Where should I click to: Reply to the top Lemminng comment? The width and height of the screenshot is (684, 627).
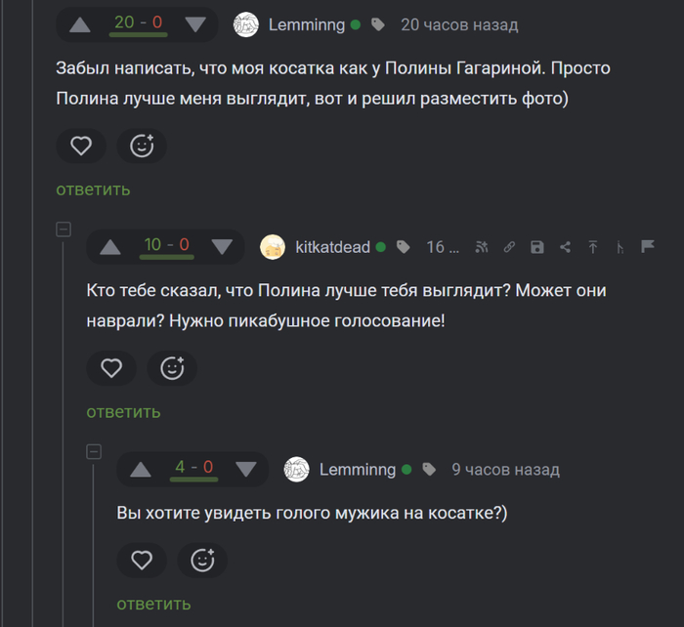93,189
